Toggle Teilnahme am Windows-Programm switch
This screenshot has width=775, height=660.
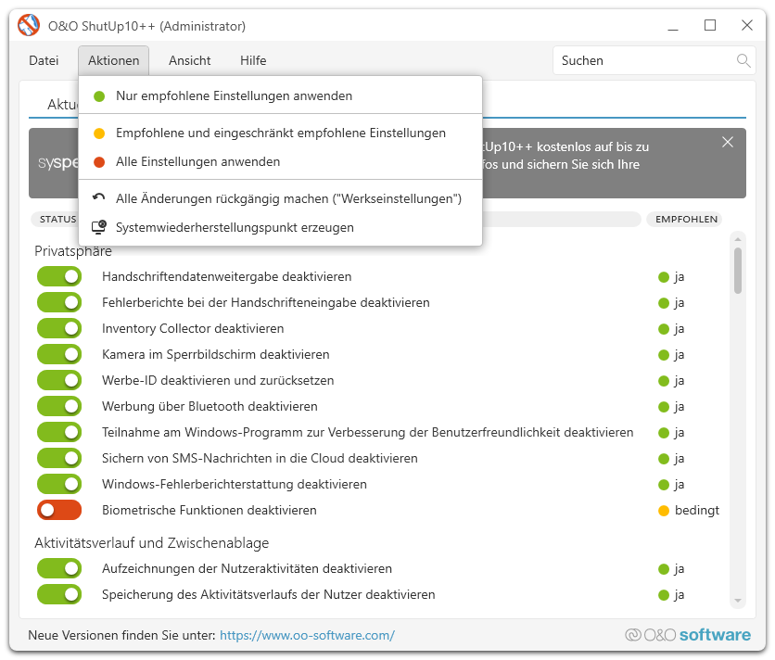[59, 432]
